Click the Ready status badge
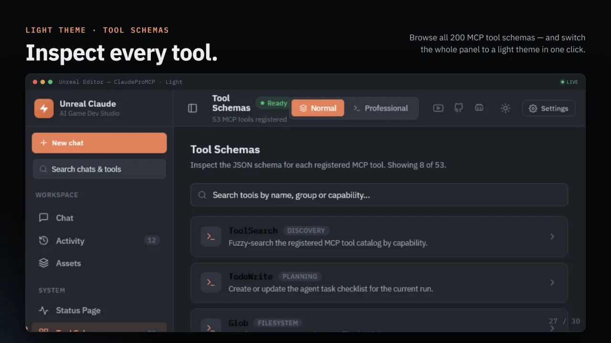 pos(273,103)
